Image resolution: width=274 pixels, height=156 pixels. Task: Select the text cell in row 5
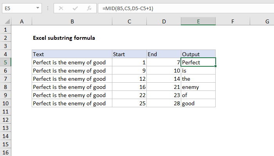[x=72, y=62]
